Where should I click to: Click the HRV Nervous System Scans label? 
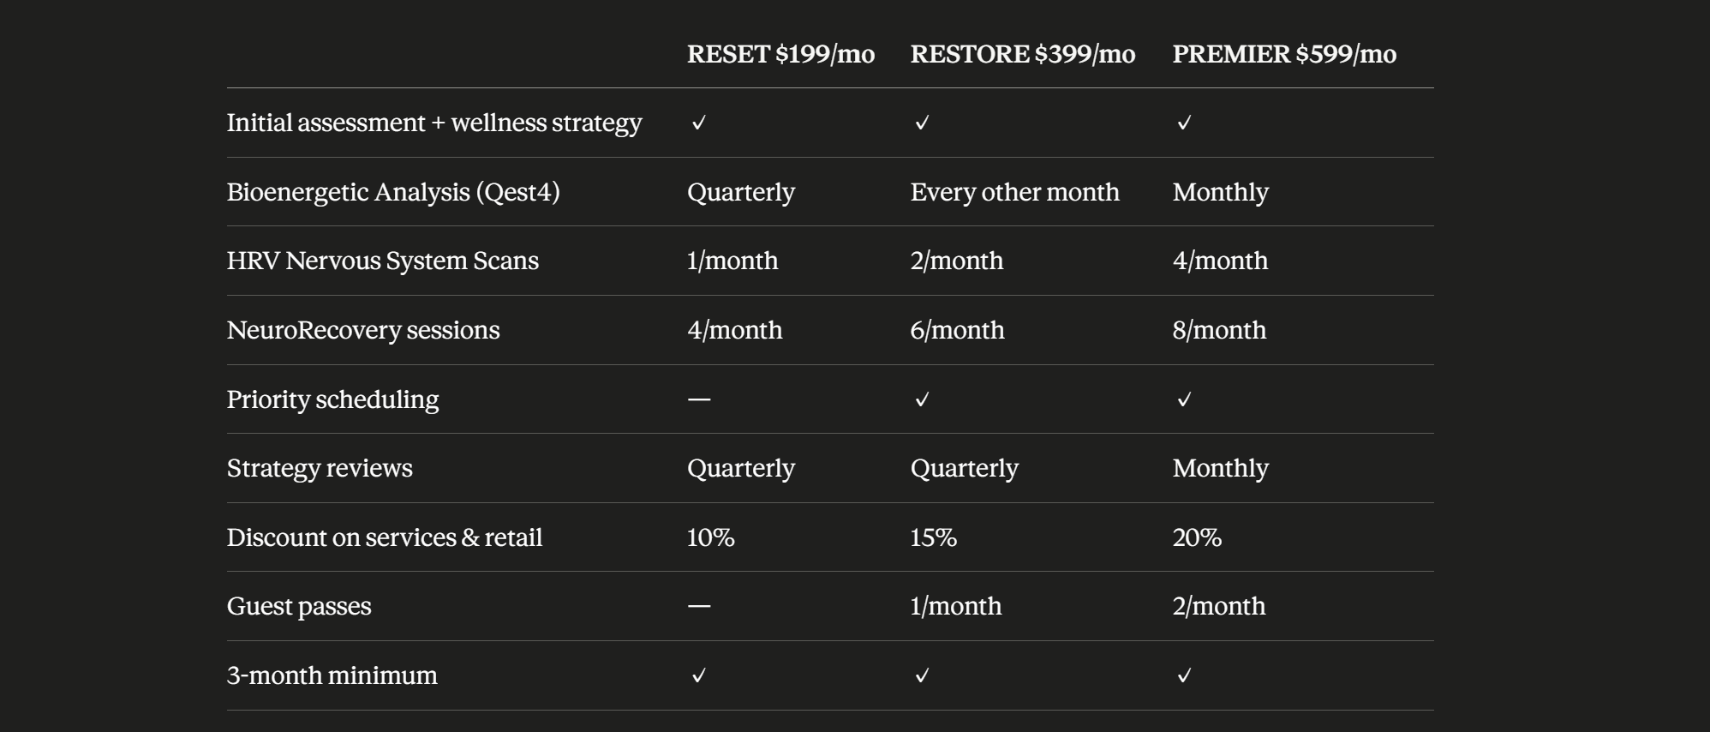[x=383, y=261]
